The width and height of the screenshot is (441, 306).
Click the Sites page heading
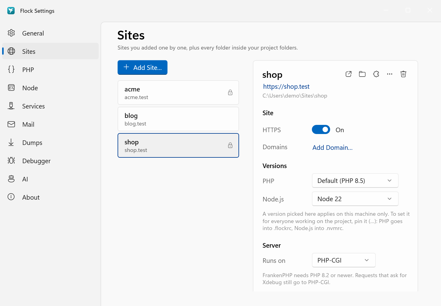(131, 35)
